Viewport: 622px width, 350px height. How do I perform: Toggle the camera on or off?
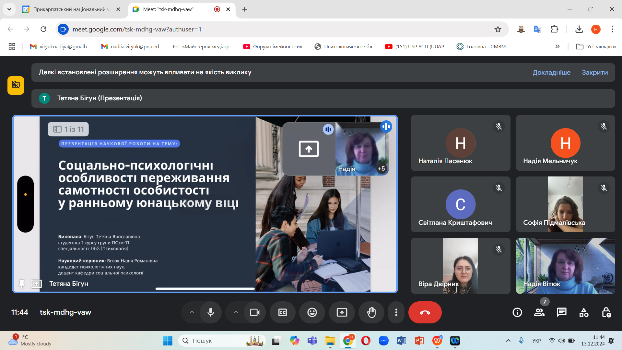[255, 312]
